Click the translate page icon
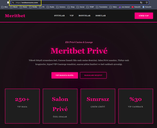Viewport: 157px width, 128px height. coord(141,3)
